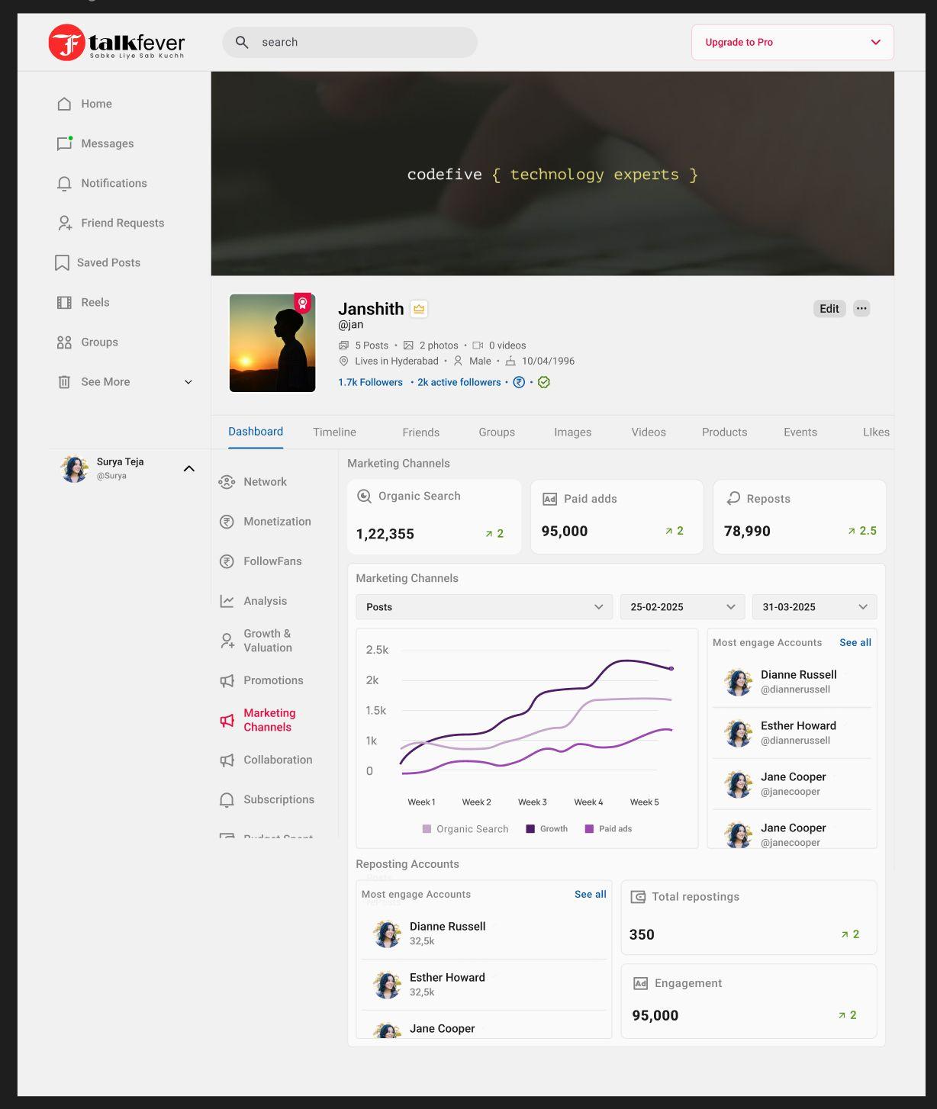Click See all beside Most engage Accounts chart
The image size is (937, 1109).
855,643
